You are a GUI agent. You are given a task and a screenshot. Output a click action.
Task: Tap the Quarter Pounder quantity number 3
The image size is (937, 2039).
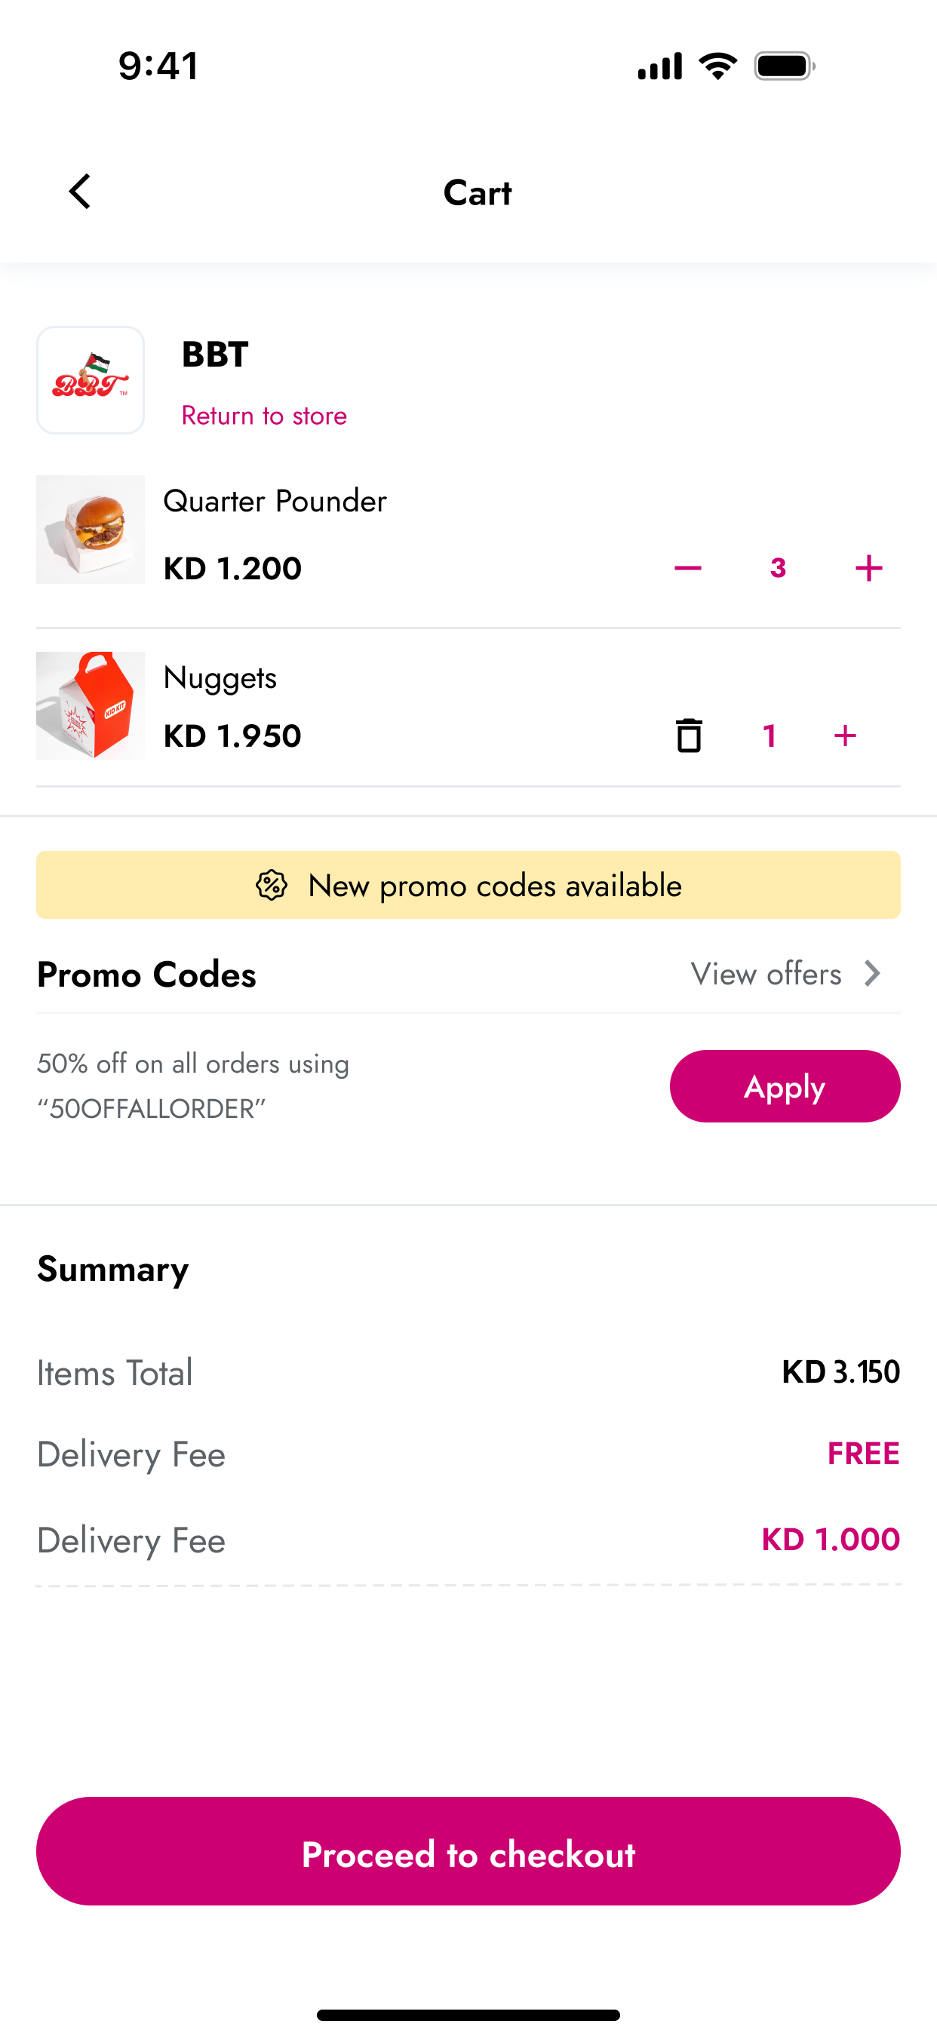(x=778, y=568)
